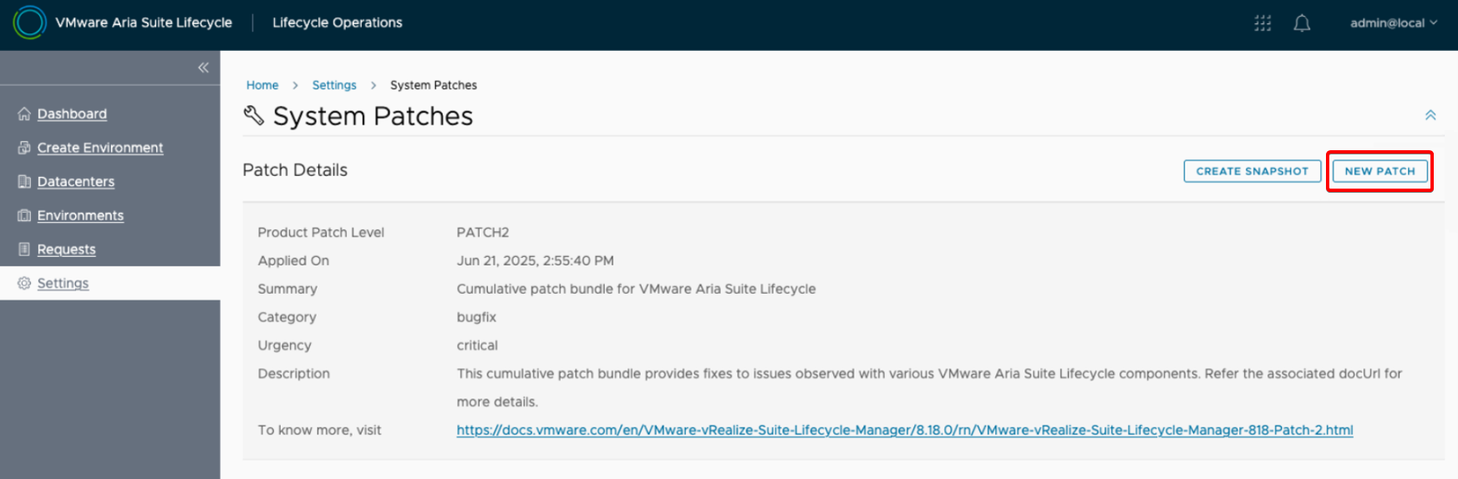
Task: Click the New Patch button
Action: click(1379, 171)
